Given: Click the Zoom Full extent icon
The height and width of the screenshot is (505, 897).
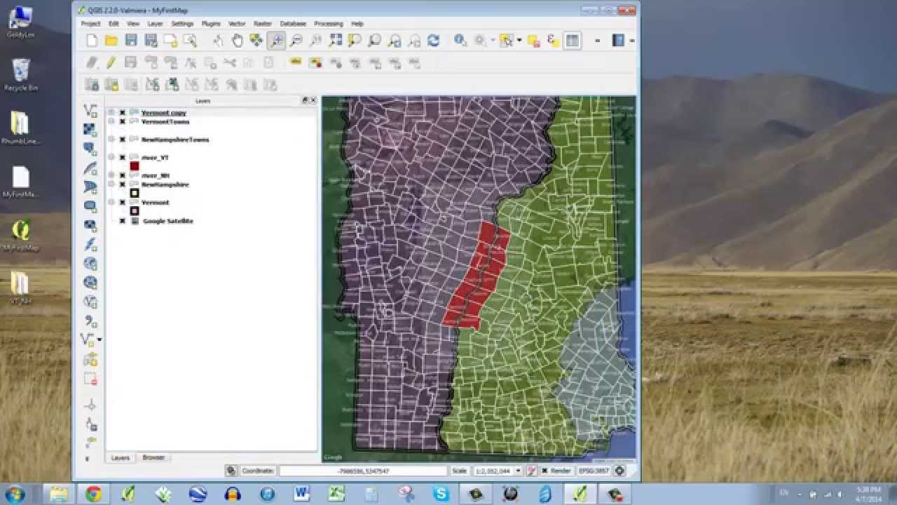Looking at the screenshot, I should coord(336,41).
